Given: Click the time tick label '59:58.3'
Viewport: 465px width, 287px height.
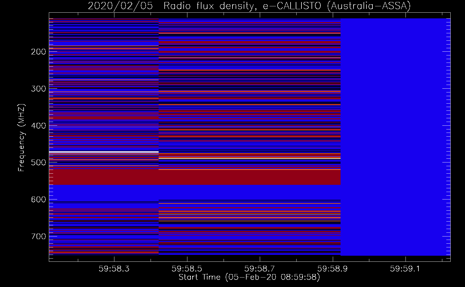Looking at the screenshot, I should click(x=114, y=269).
